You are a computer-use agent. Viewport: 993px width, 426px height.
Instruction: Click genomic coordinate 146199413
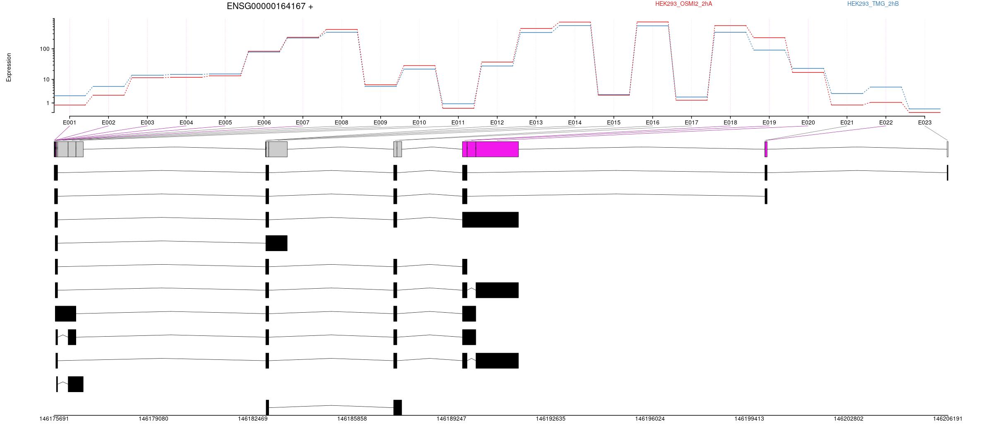pos(749,419)
